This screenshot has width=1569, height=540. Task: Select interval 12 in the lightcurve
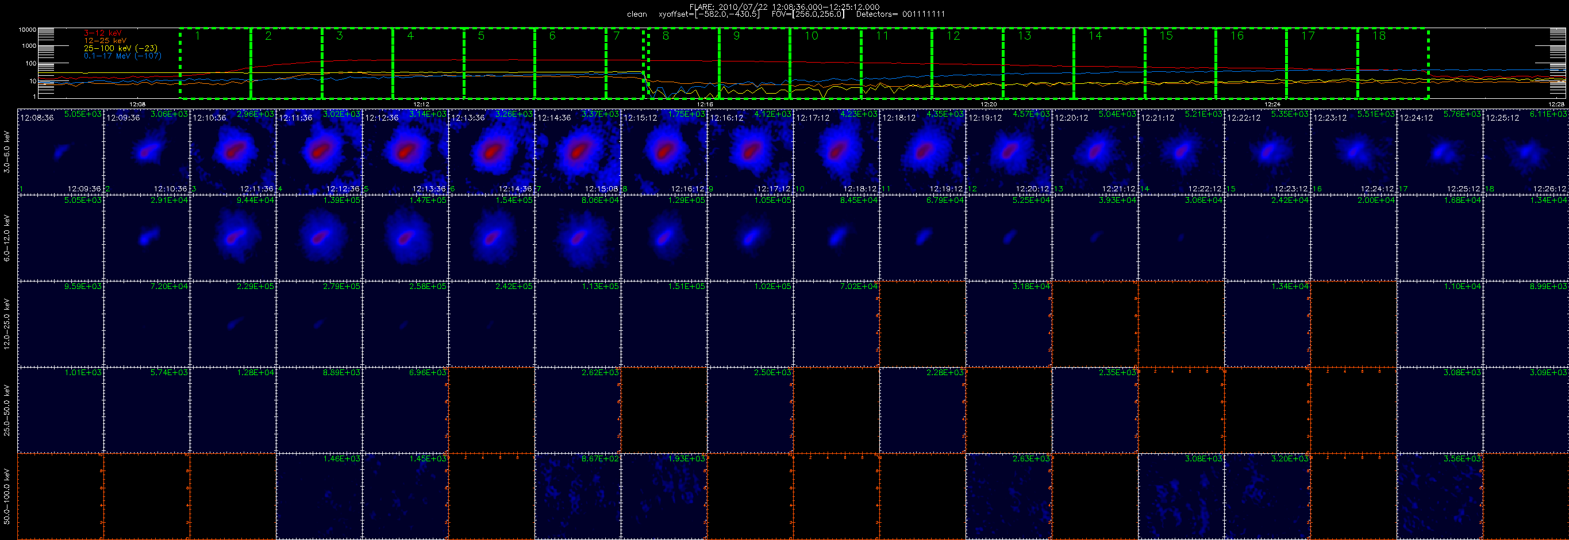point(967,63)
